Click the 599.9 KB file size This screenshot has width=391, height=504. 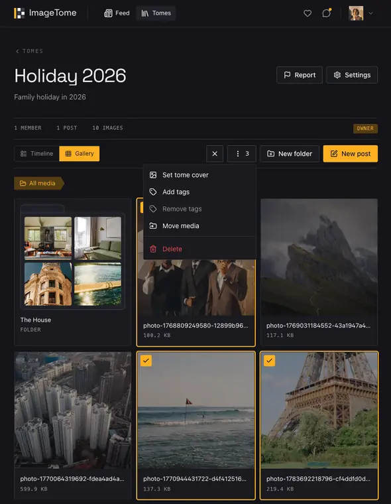[x=34, y=489]
